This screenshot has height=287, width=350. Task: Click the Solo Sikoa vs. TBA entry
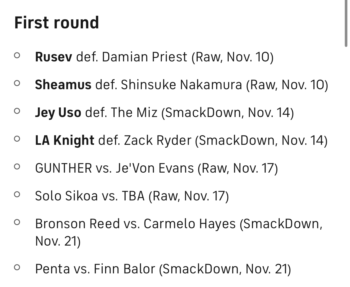coord(132,196)
